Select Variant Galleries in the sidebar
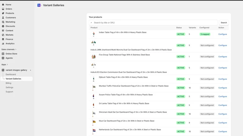This screenshot has height=136, width=243. pyautogui.click(x=17, y=79)
